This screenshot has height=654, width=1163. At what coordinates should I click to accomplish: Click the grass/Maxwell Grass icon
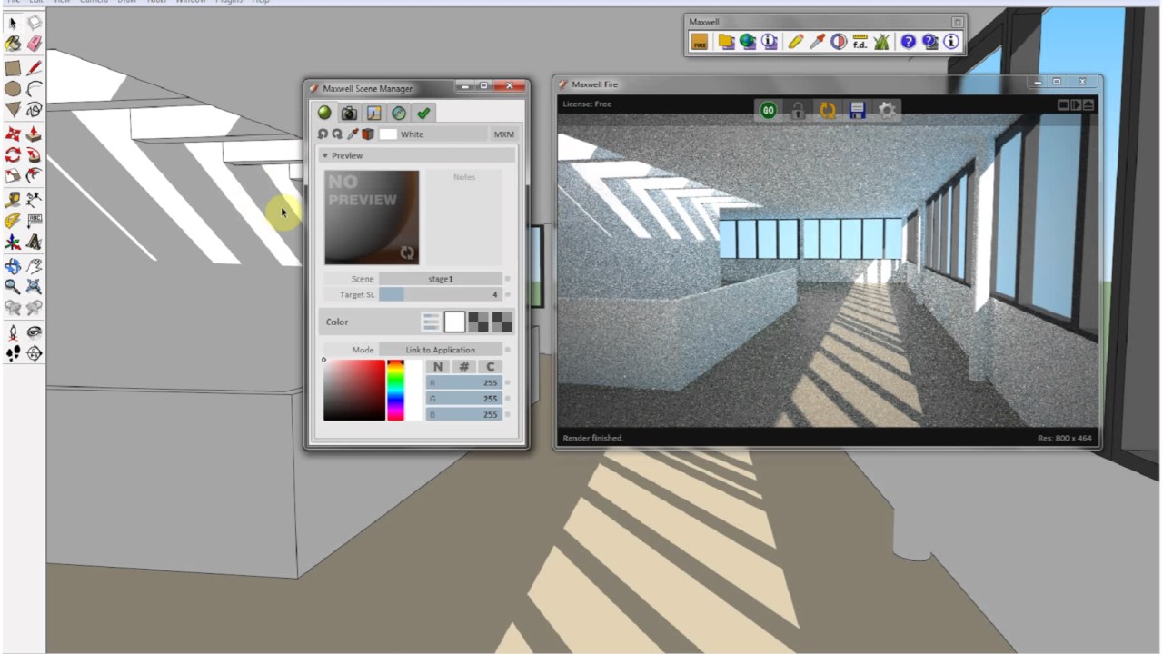(x=882, y=42)
